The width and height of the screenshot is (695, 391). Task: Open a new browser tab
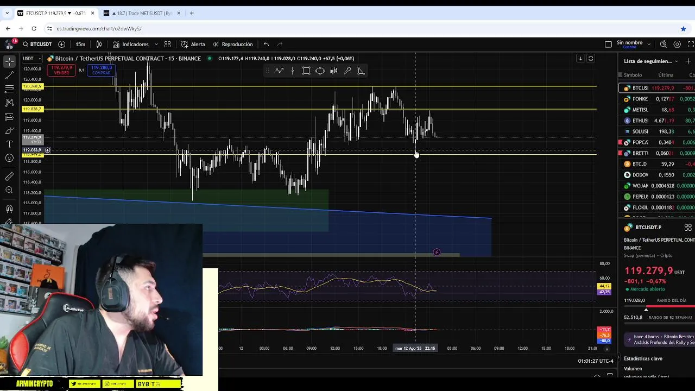pos(191,13)
